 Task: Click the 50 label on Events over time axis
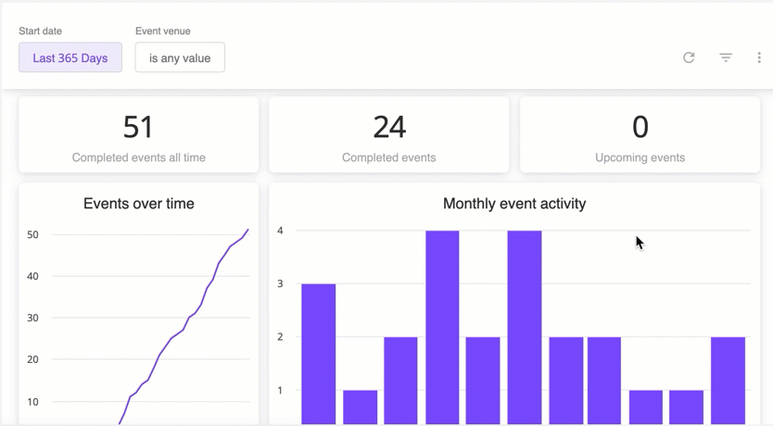32,234
